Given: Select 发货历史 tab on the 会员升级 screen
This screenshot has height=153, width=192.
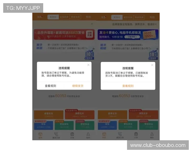Looking at the screenshot, I should point(64,17).
